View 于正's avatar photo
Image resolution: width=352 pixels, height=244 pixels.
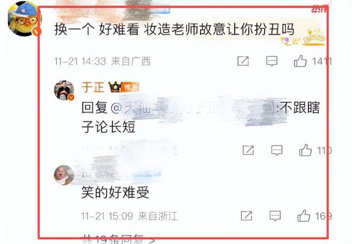64,90
